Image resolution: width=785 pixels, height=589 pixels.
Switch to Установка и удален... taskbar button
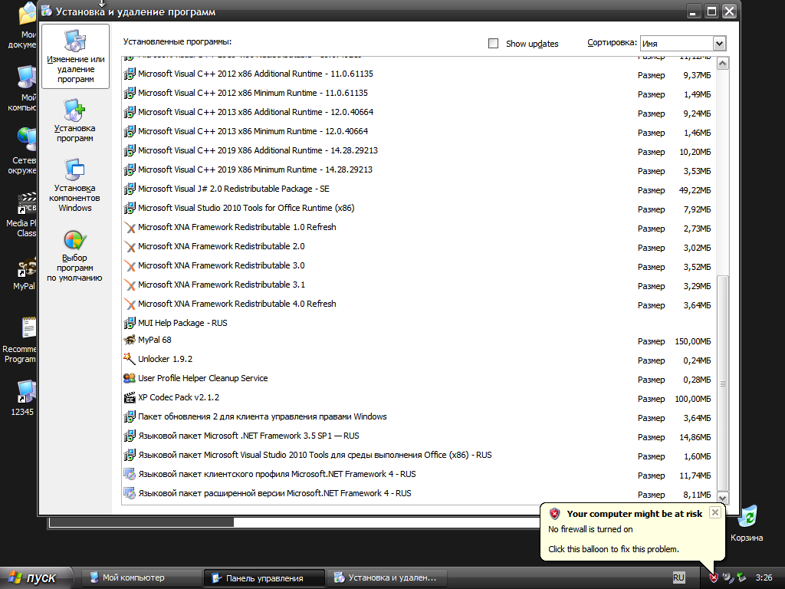point(386,578)
